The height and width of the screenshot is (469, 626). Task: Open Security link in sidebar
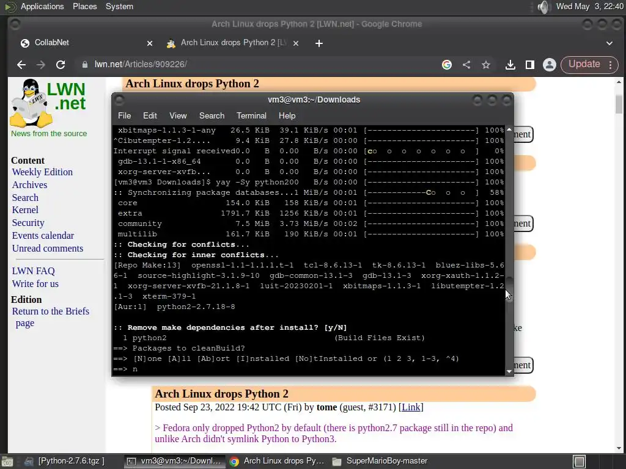tap(28, 223)
